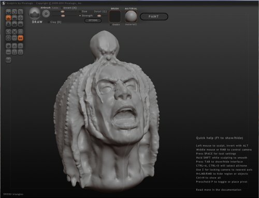Click the 'Quick help (F1 to show/hide)' heading
Screen dimensions: 259x198
220,138
